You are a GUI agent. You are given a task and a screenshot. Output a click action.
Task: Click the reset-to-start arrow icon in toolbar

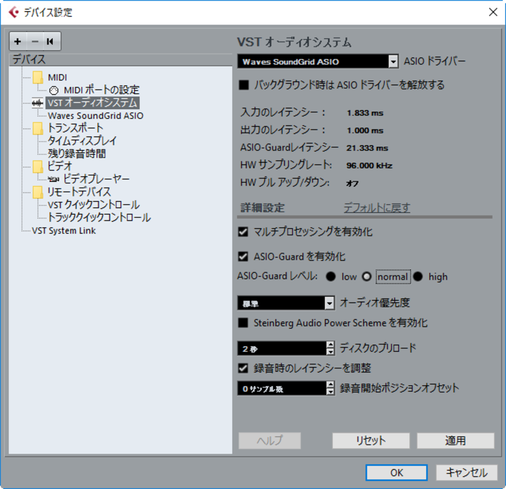click(x=50, y=41)
